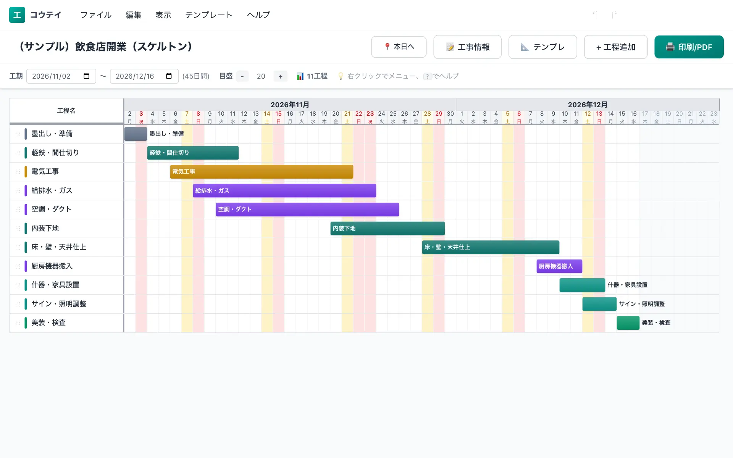
Task: Select the 電気工事 Gantt bar
Action: pos(262,172)
